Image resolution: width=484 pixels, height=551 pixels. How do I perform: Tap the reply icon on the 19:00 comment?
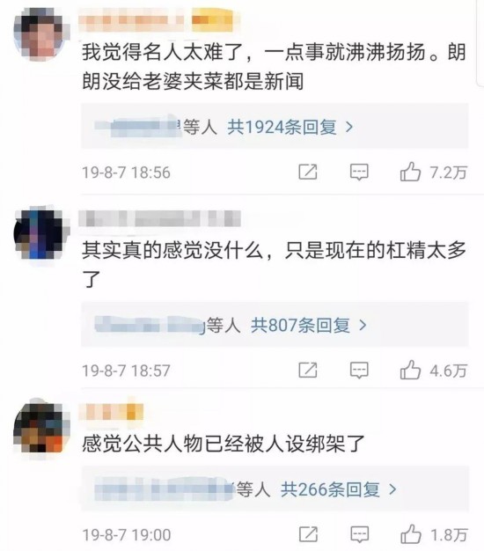coord(360,535)
